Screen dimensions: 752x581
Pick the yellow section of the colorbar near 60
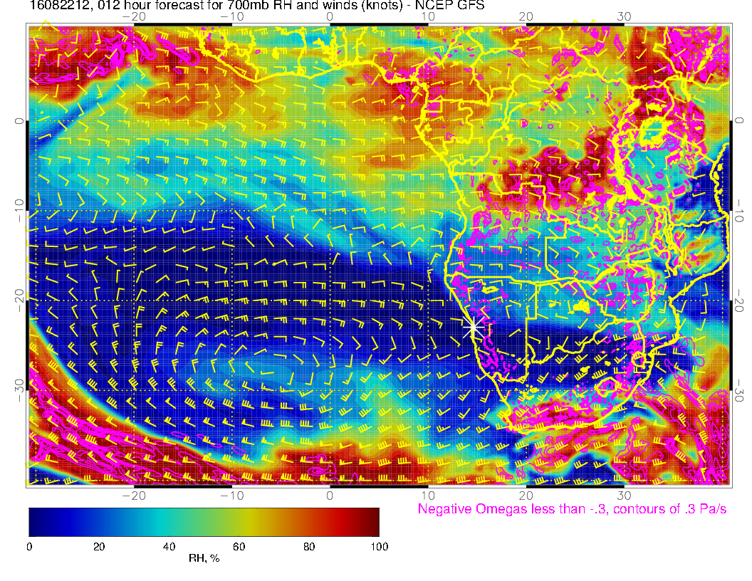tap(239, 521)
